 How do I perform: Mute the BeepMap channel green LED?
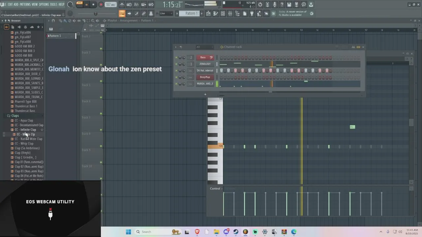[x=176, y=77]
